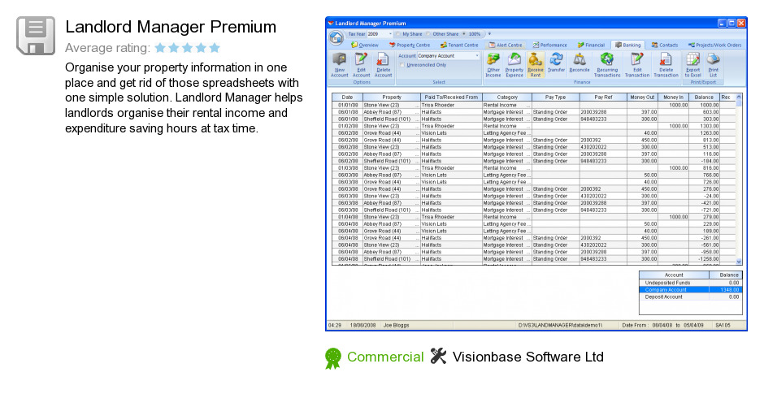Image resolution: width=764 pixels, height=394 pixels.
Task: Switch to the Overview tab
Action: (x=364, y=45)
